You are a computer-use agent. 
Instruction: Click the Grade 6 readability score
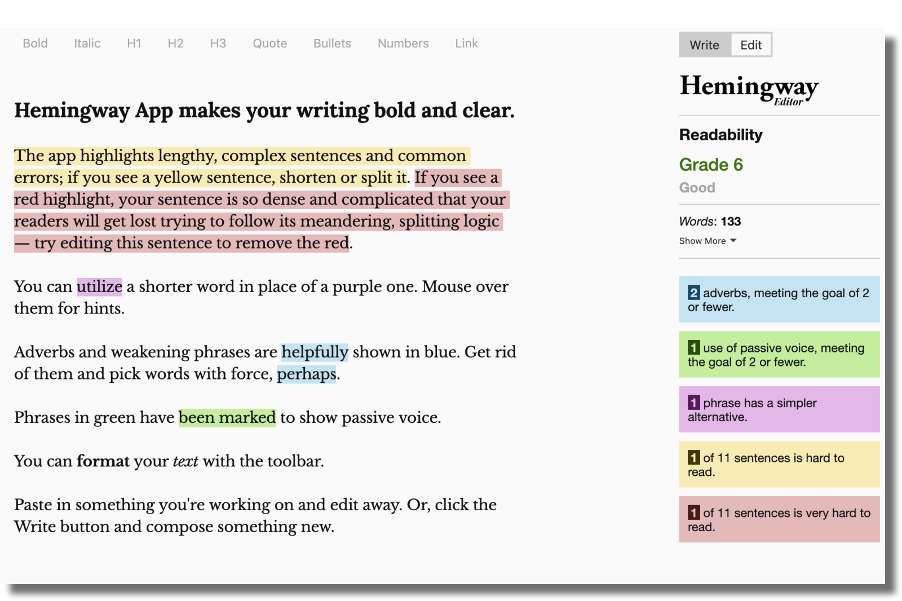coord(711,165)
